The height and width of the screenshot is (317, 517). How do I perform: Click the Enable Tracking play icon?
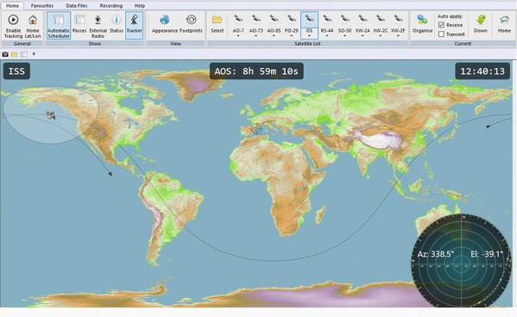point(13,20)
